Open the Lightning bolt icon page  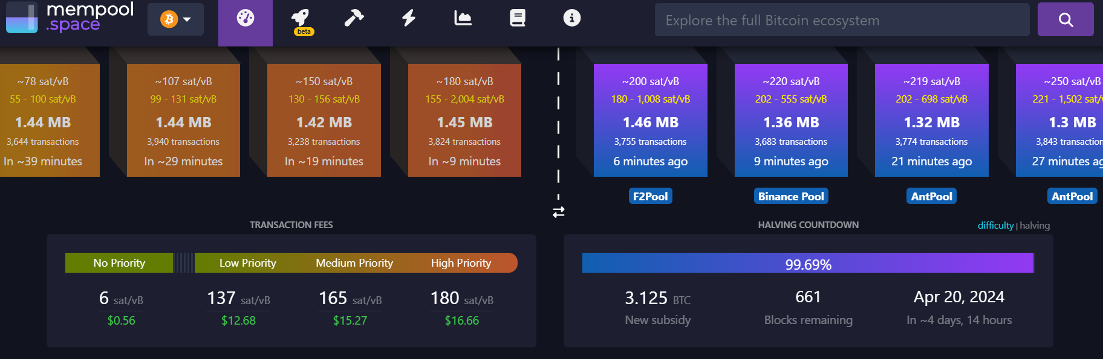(x=409, y=18)
